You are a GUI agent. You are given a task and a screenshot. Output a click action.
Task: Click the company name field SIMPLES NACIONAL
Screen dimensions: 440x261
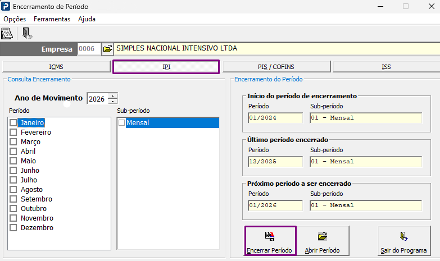click(x=277, y=48)
